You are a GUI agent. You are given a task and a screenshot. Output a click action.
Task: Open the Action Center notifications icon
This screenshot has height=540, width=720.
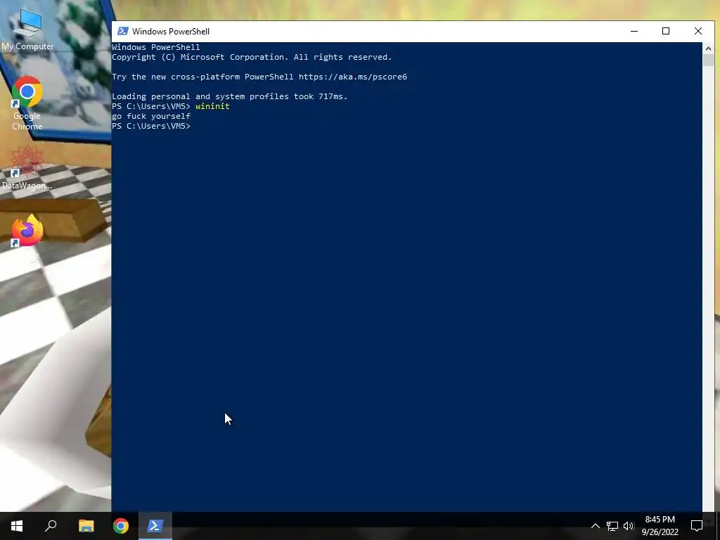pyautogui.click(x=697, y=526)
